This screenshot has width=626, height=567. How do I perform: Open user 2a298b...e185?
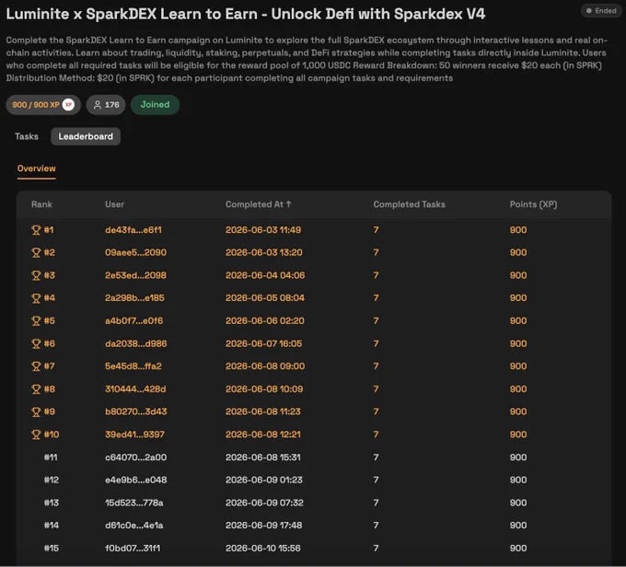pyautogui.click(x=134, y=298)
